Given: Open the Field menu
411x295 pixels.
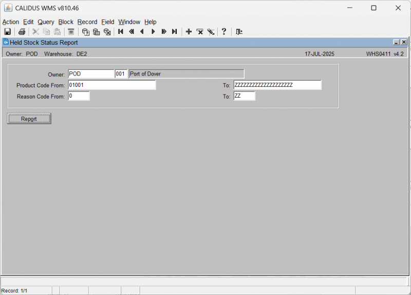Looking at the screenshot, I should (108, 22).
